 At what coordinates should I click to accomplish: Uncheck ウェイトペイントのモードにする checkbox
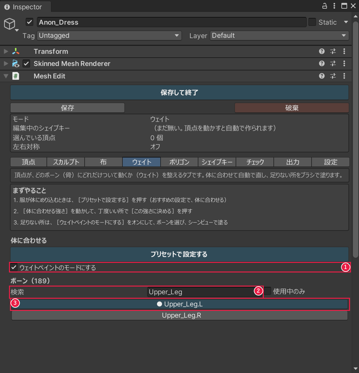(x=14, y=267)
